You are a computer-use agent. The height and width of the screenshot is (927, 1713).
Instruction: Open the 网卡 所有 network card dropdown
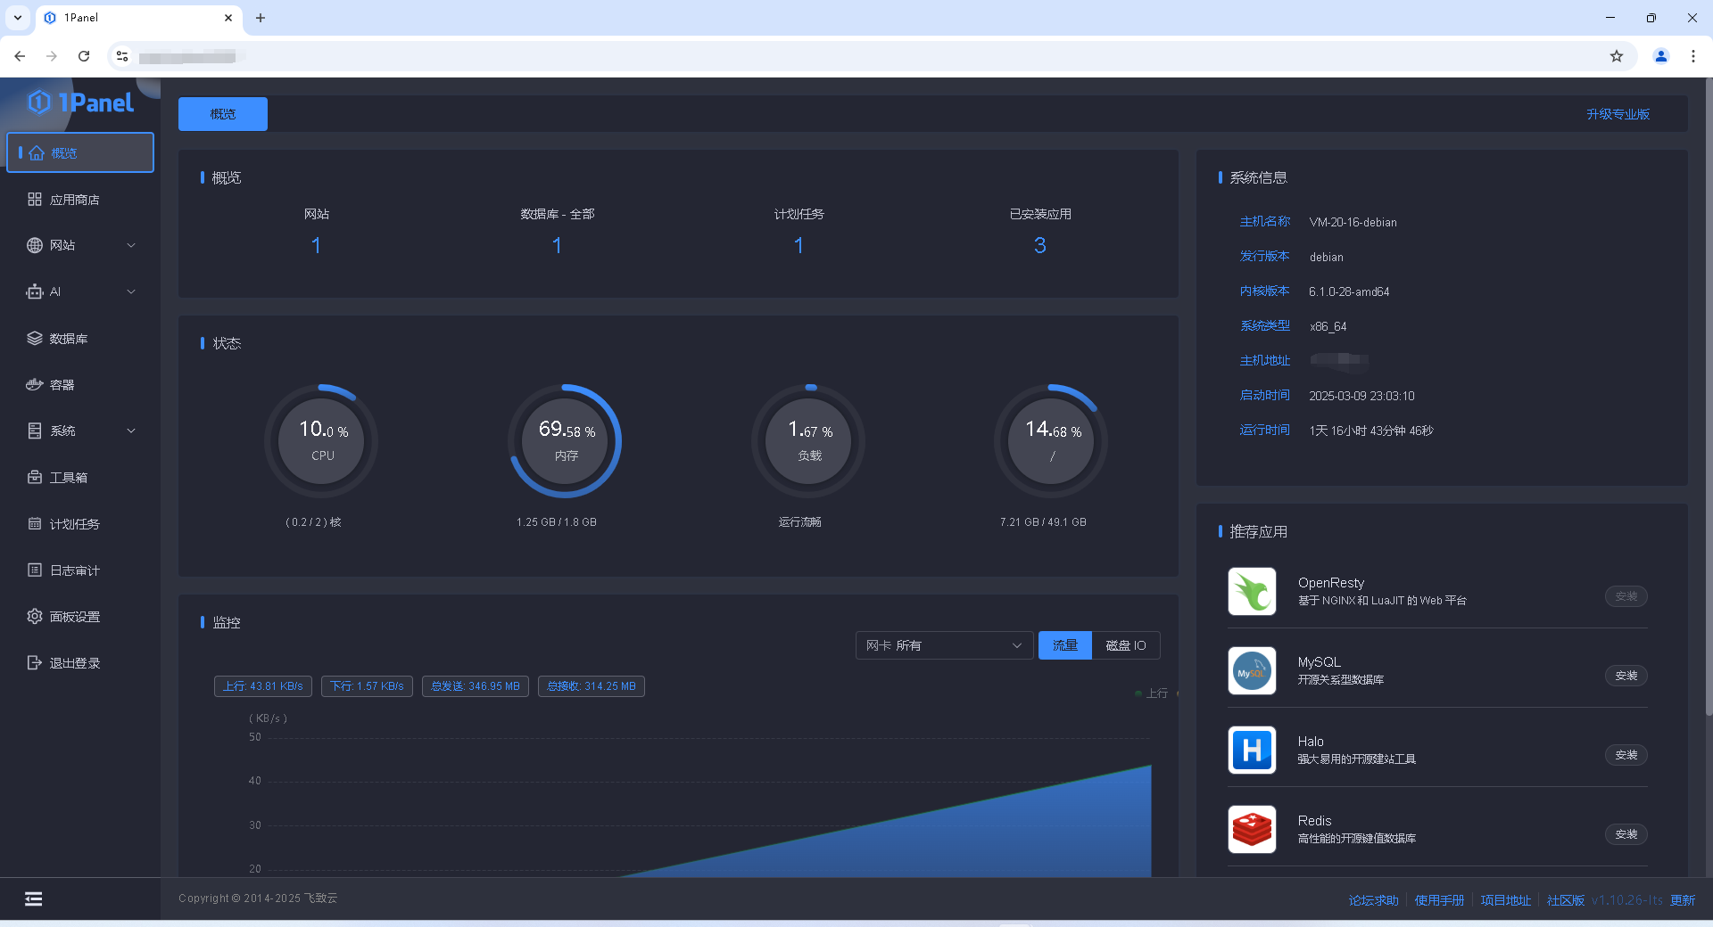(943, 645)
